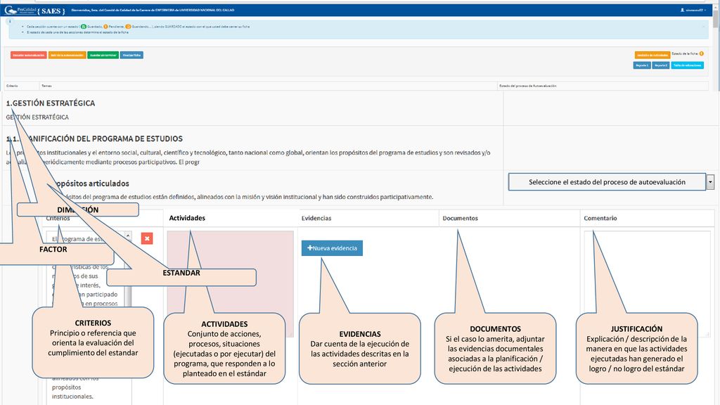Click the Actividades column header
Image resolution: width=720 pixels, height=405 pixels.
tap(187, 218)
